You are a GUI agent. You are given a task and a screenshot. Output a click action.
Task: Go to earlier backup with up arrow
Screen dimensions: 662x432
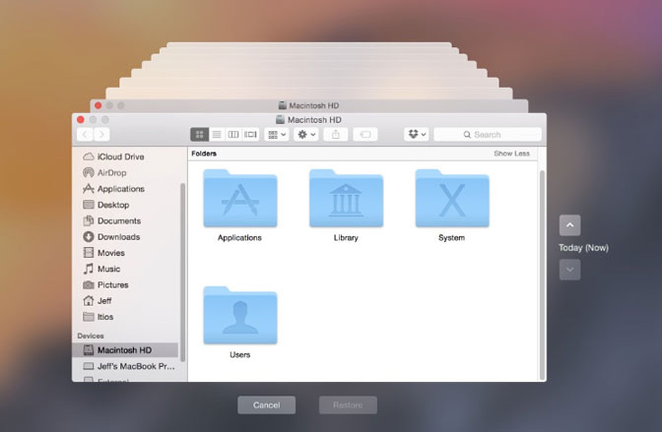pyautogui.click(x=570, y=225)
